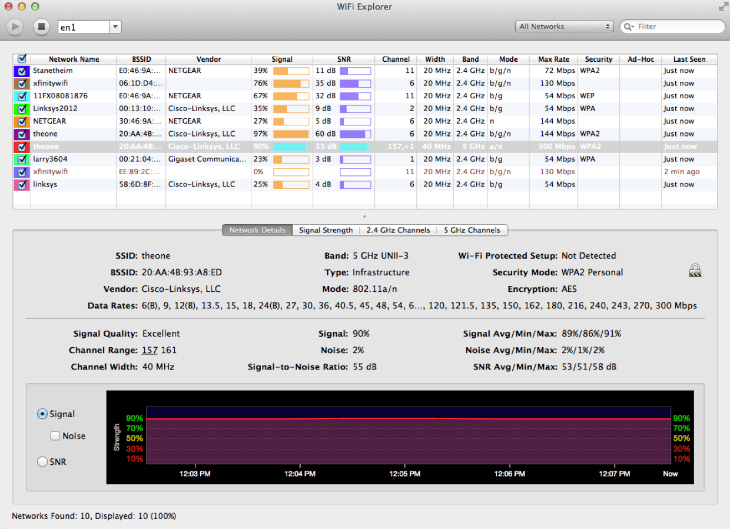Open the 5 GHz Channels tab
The width and height of the screenshot is (730, 529).
(472, 230)
